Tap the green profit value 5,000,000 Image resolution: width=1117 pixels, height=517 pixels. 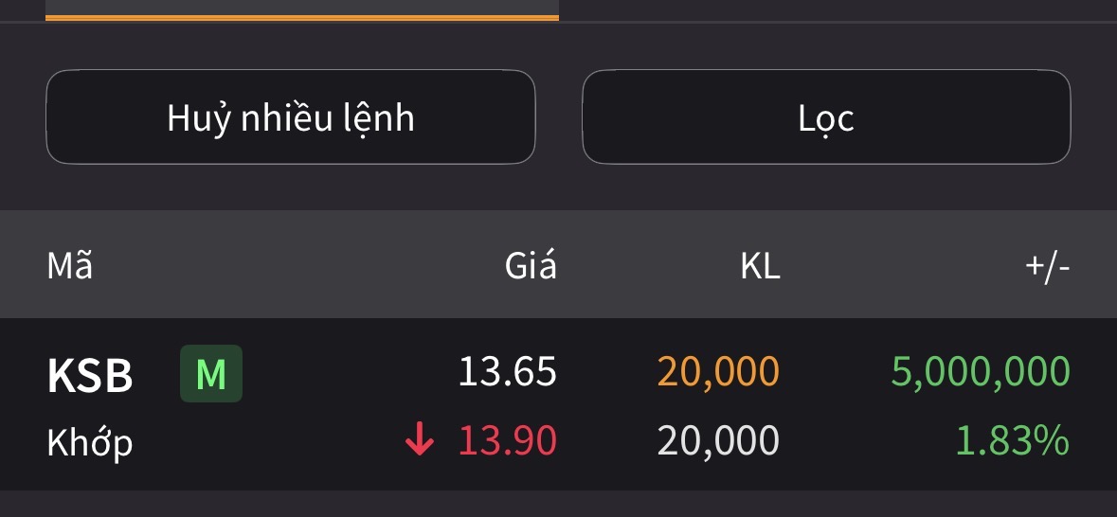point(981,372)
